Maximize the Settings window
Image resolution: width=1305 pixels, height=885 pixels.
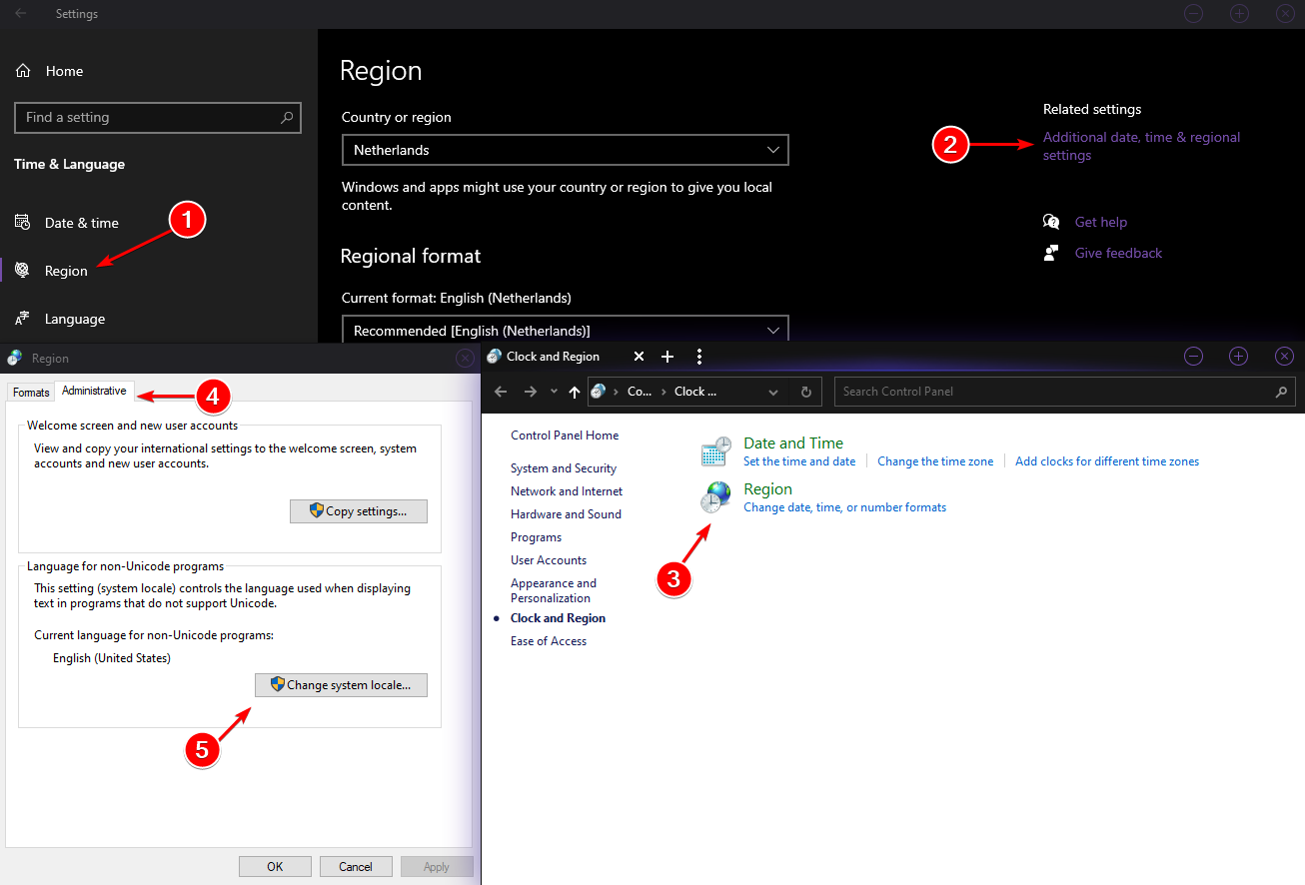[1239, 13]
